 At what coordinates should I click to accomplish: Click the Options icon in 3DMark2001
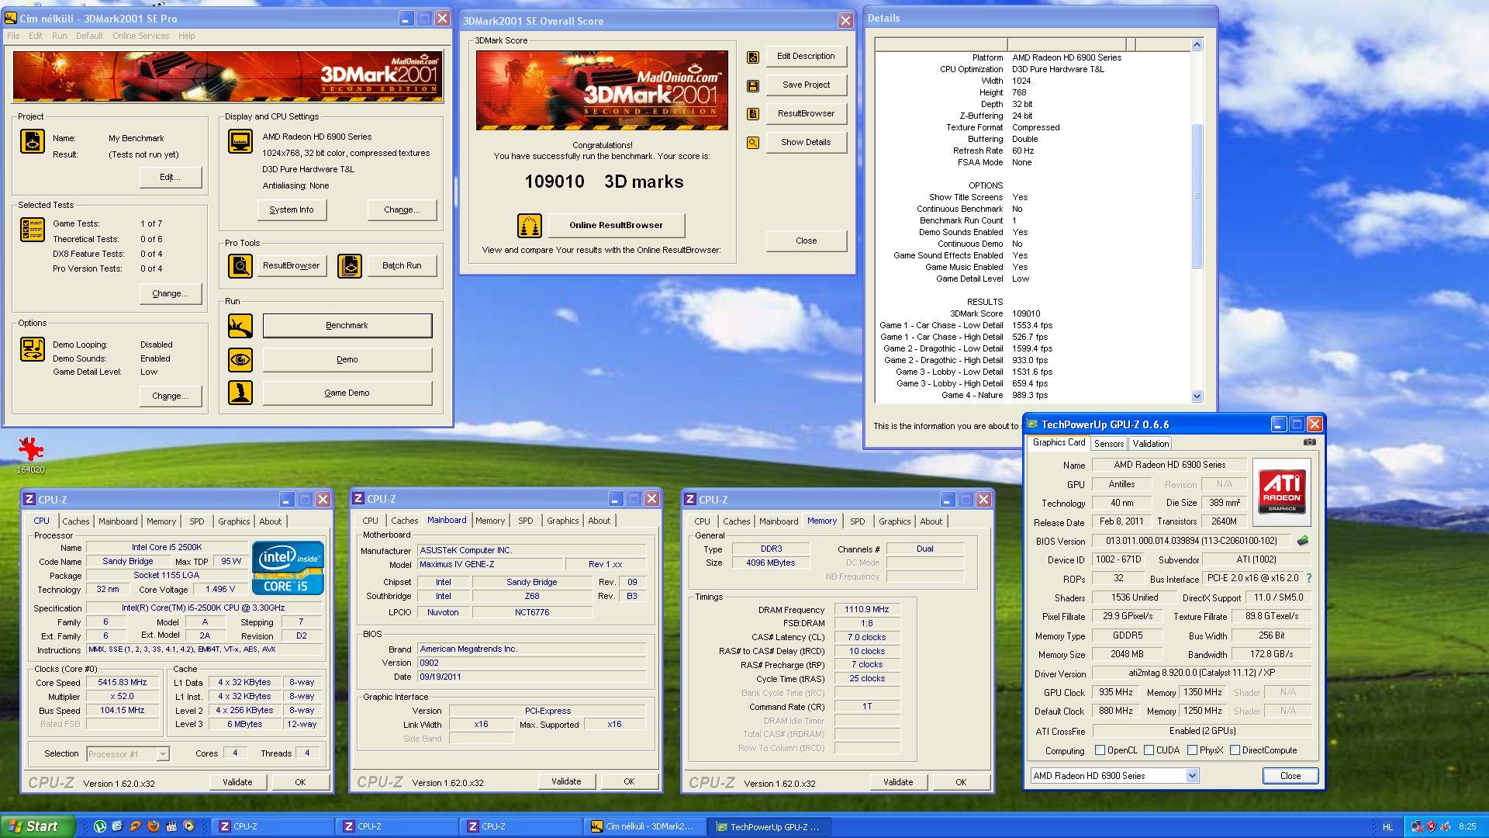33,349
